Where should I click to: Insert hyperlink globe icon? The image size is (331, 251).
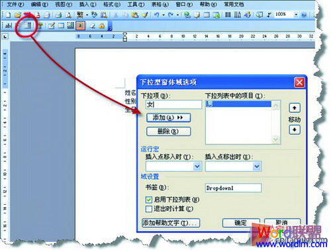[187, 15]
